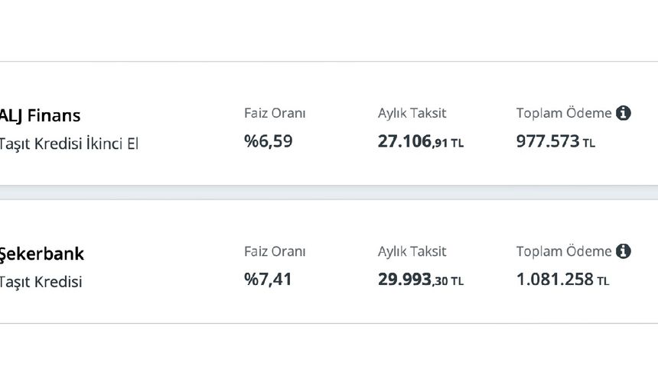Click Faiz Oranı label in Şekerbank row
The image size is (658, 385).
click(275, 251)
